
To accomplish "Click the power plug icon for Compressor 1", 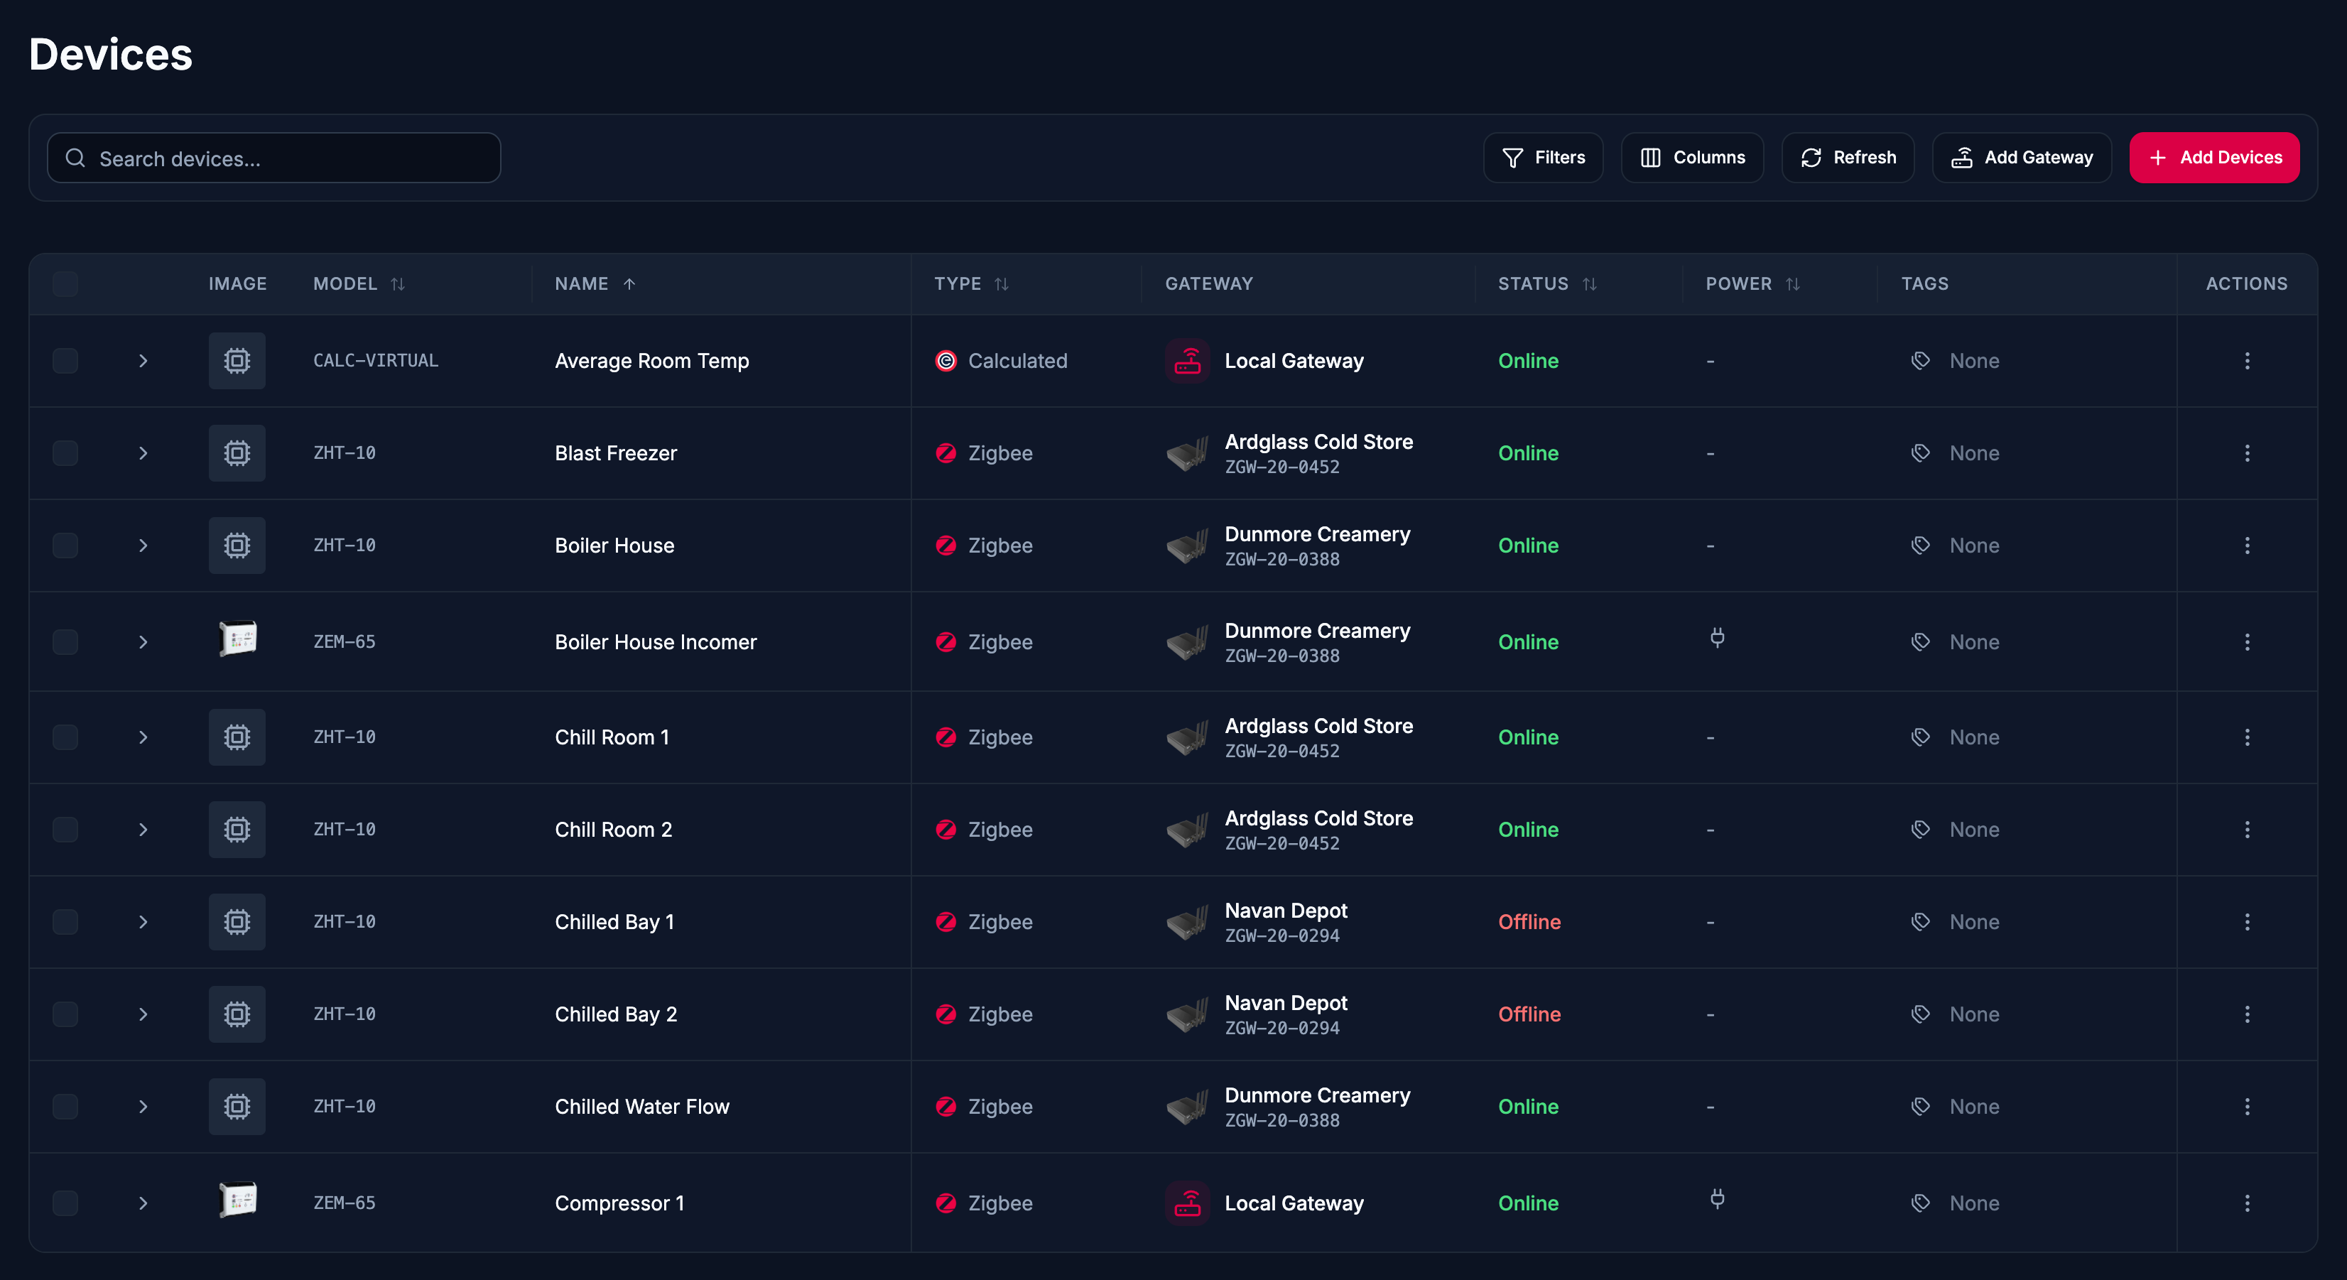I will (x=1716, y=1199).
